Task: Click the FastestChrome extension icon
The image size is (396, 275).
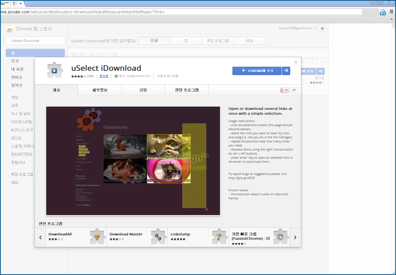Action: click(281, 237)
